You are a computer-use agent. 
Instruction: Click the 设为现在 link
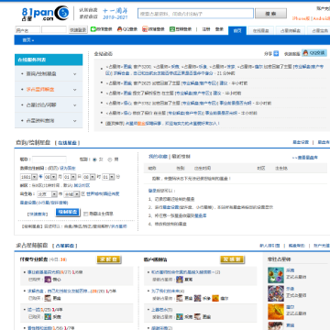pos(68,168)
